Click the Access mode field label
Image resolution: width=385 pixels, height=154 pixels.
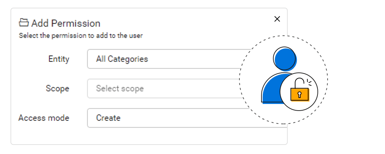pos(44,118)
